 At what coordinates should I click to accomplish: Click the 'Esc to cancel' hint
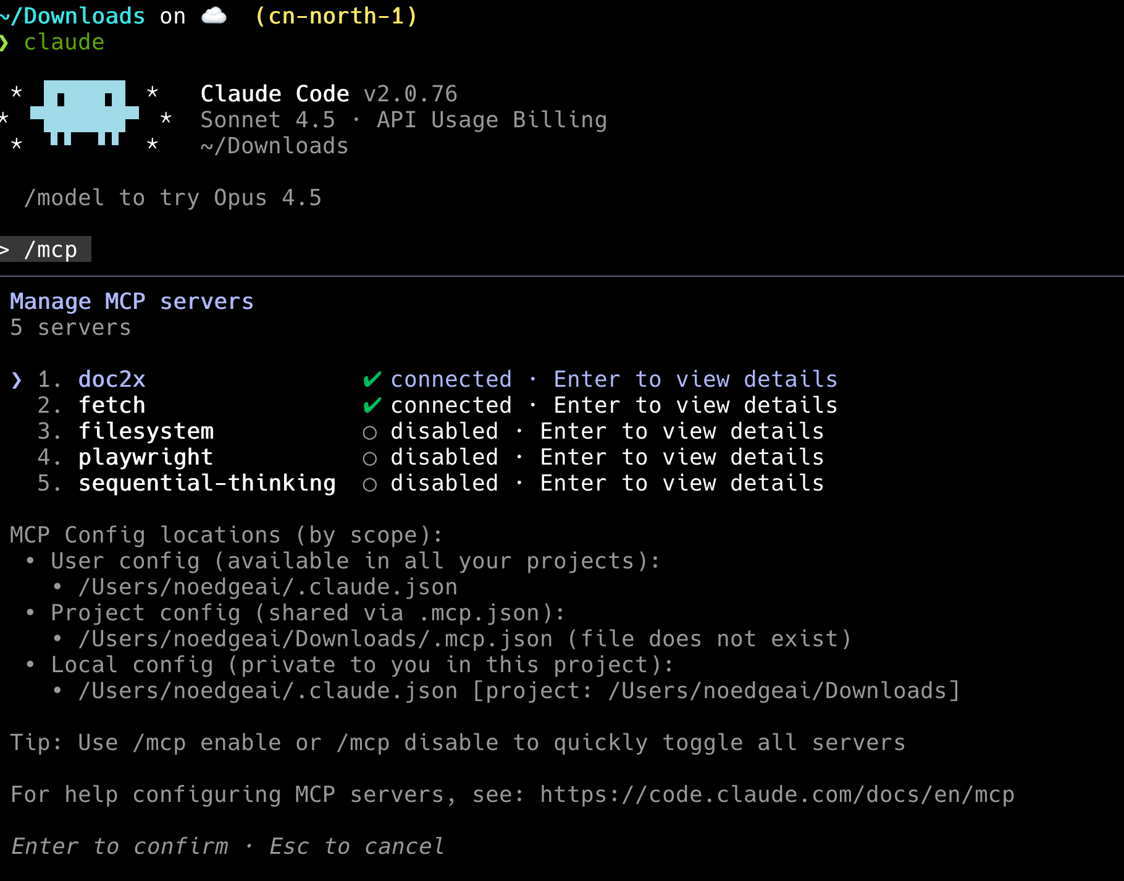(x=356, y=846)
